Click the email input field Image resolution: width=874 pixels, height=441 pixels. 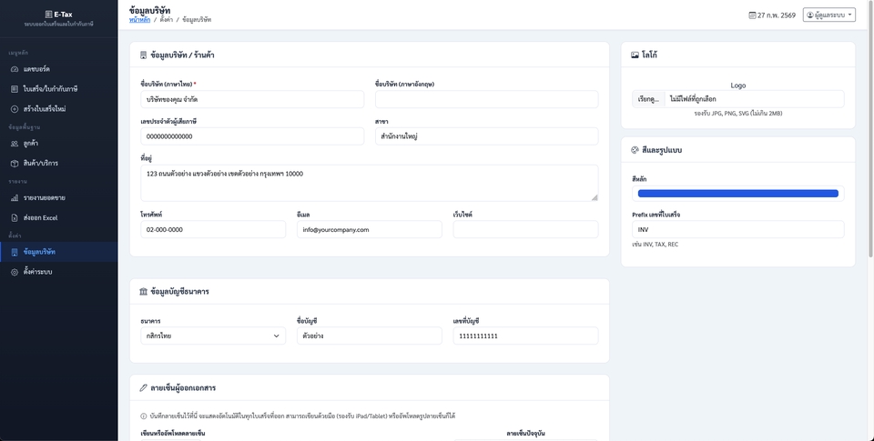[x=369, y=229]
